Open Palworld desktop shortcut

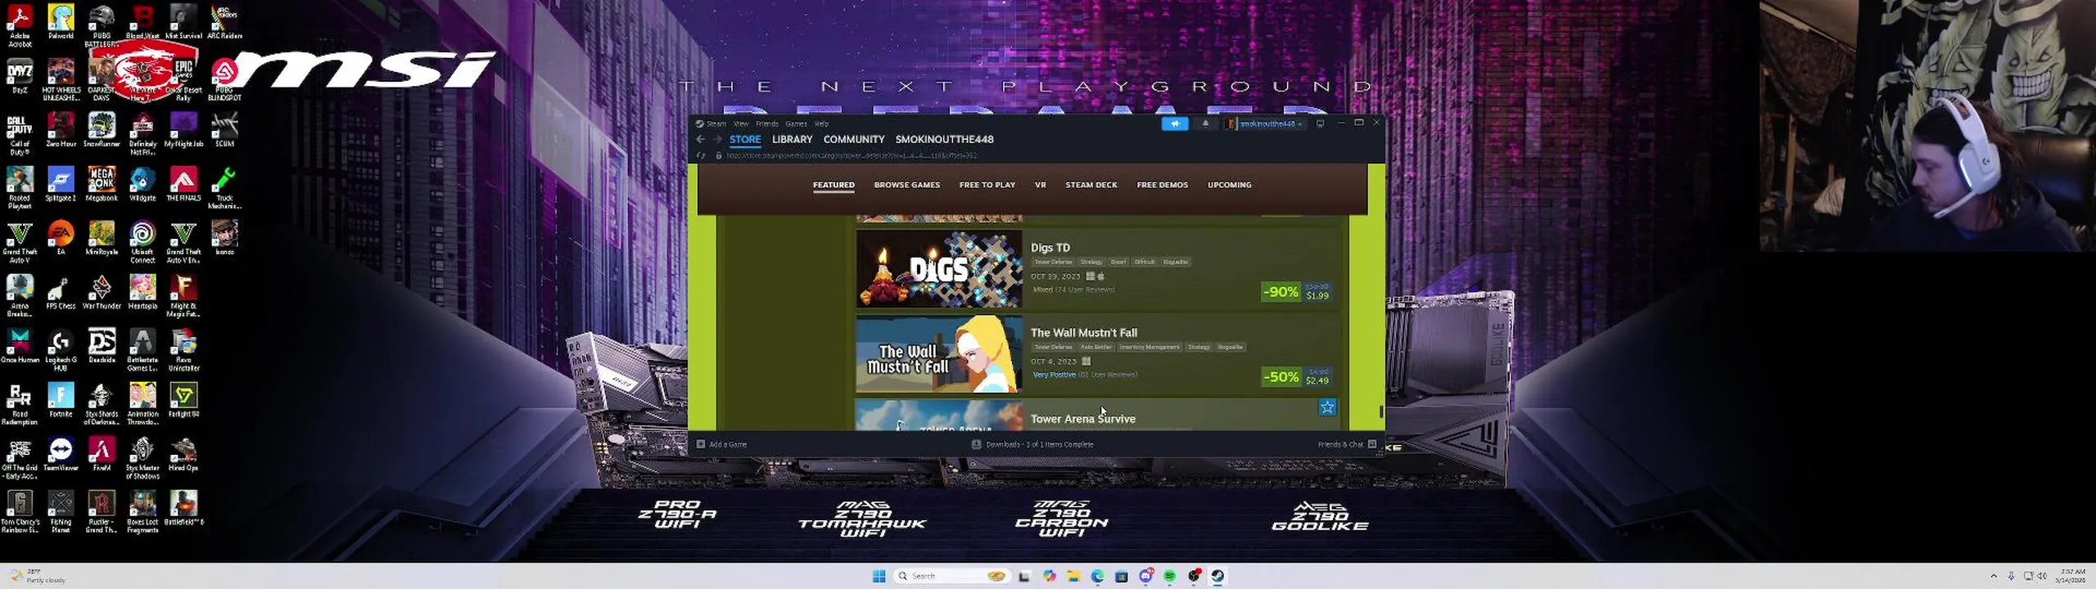tap(61, 22)
